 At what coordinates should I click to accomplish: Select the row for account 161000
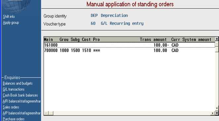coord(129,45)
